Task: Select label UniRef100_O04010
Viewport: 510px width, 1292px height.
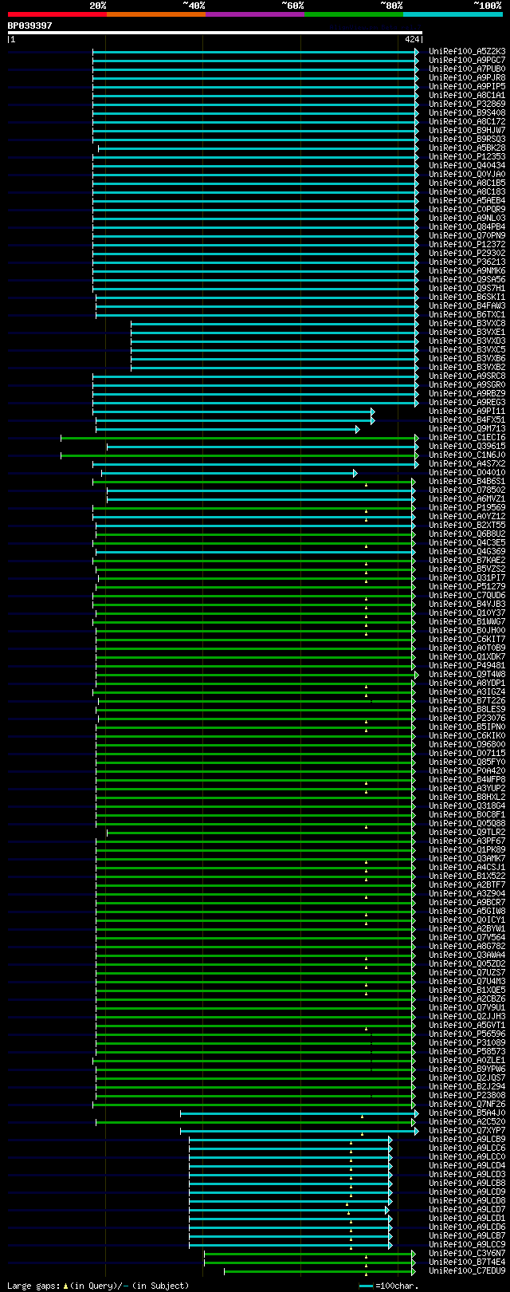Action: pos(467,473)
